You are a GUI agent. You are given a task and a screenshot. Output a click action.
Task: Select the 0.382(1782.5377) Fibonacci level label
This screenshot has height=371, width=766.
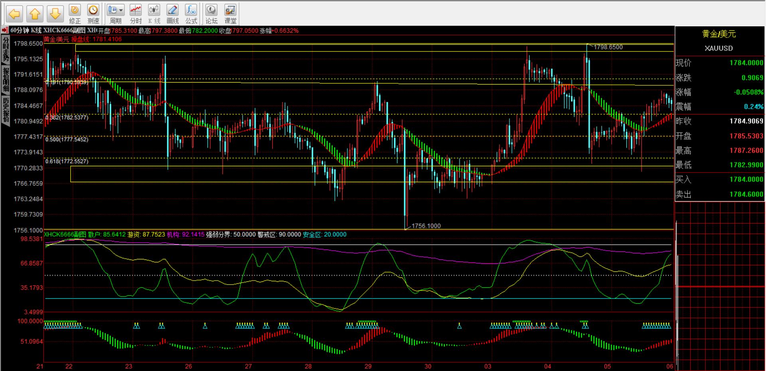point(67,118)
